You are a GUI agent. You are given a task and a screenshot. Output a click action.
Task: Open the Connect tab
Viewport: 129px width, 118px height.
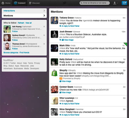pos(20,3)
